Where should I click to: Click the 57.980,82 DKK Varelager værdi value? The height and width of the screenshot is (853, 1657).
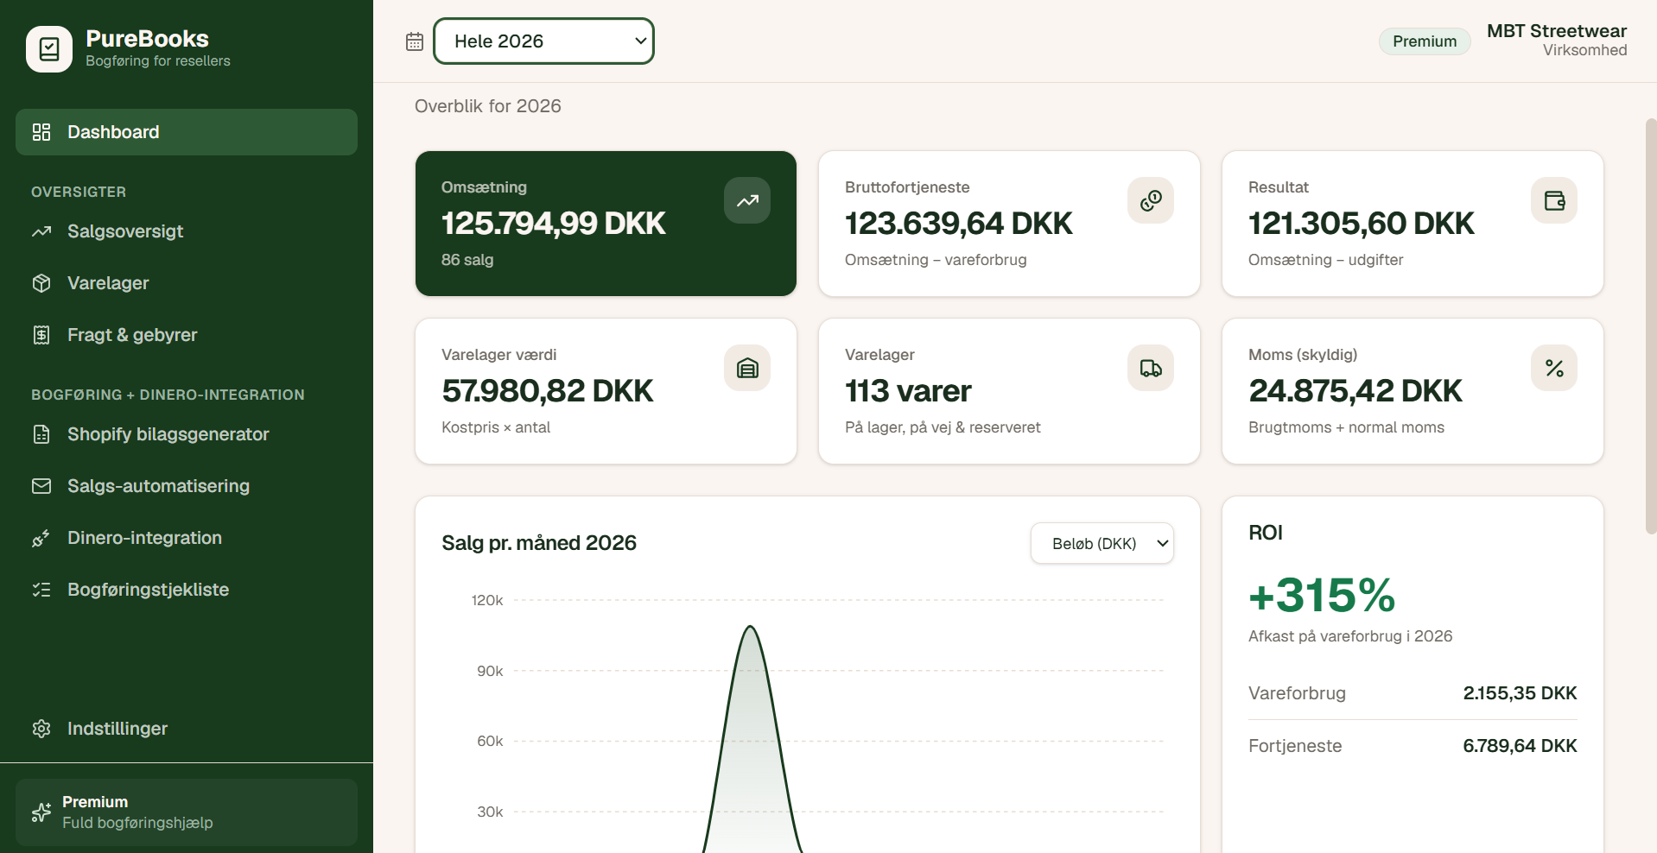click(547, 391)
